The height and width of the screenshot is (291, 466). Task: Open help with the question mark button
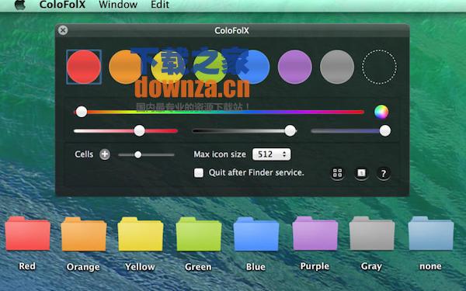tap(384, 173)
